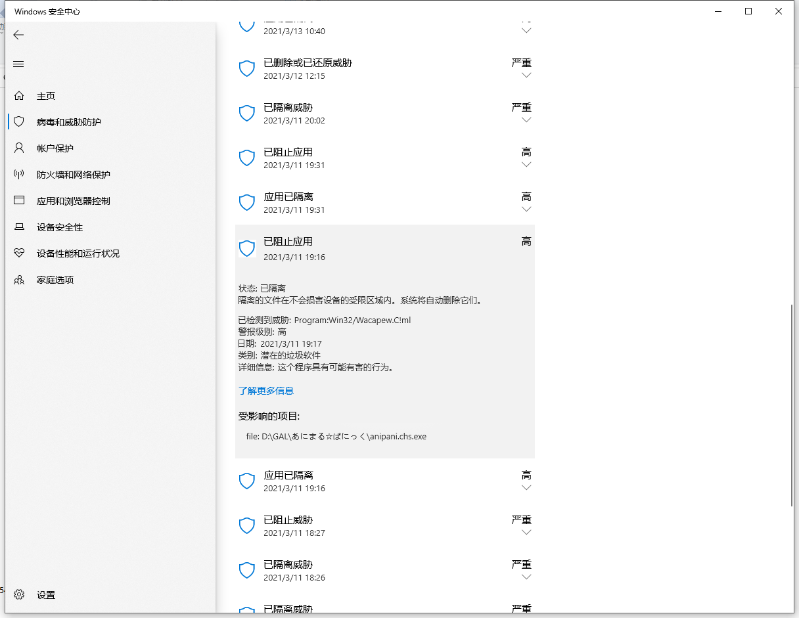Open 设置 via the gear icon

pyautogui.click(x=19, y=594)
